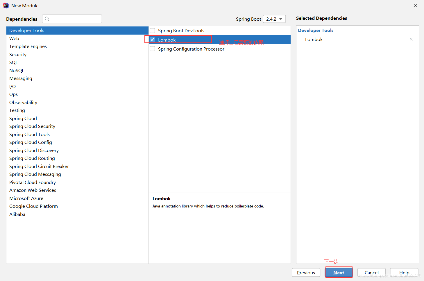Open the Spring Boot version 2.4.2 dropdown
Image resolution: width=424 pixels, height=281 pixels.
point(274,19)
